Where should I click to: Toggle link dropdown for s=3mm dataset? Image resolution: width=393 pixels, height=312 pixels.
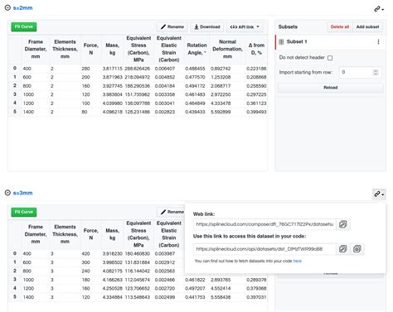coord(379,194)
